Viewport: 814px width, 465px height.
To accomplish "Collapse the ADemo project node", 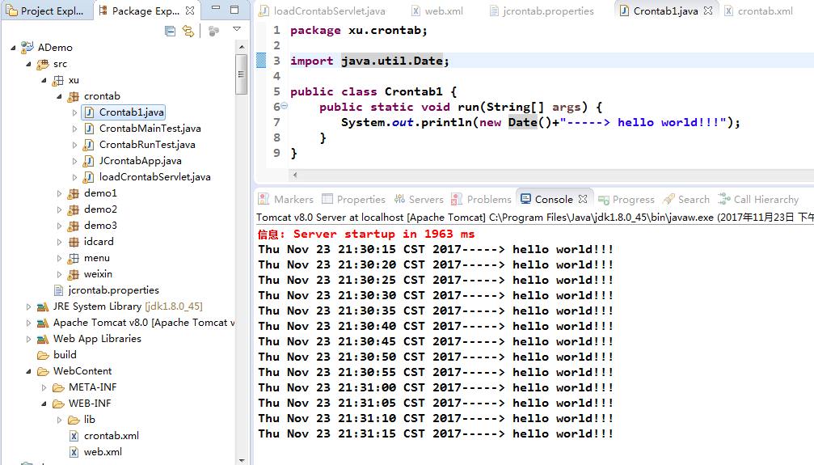I will [x=14, y=48].
